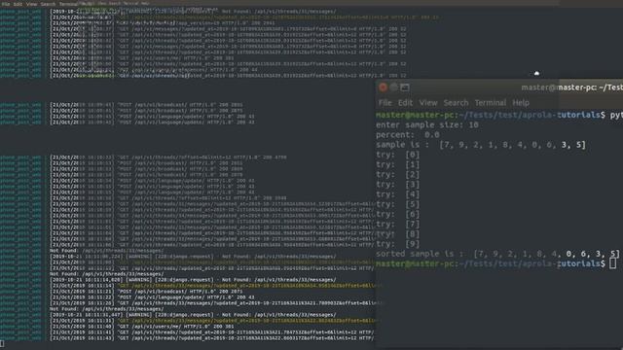This screenshot has height=350, width=623.
Task: Click the 16:11:21 POST /api/v1/broadcast/ log line
Action: point(146,292)
